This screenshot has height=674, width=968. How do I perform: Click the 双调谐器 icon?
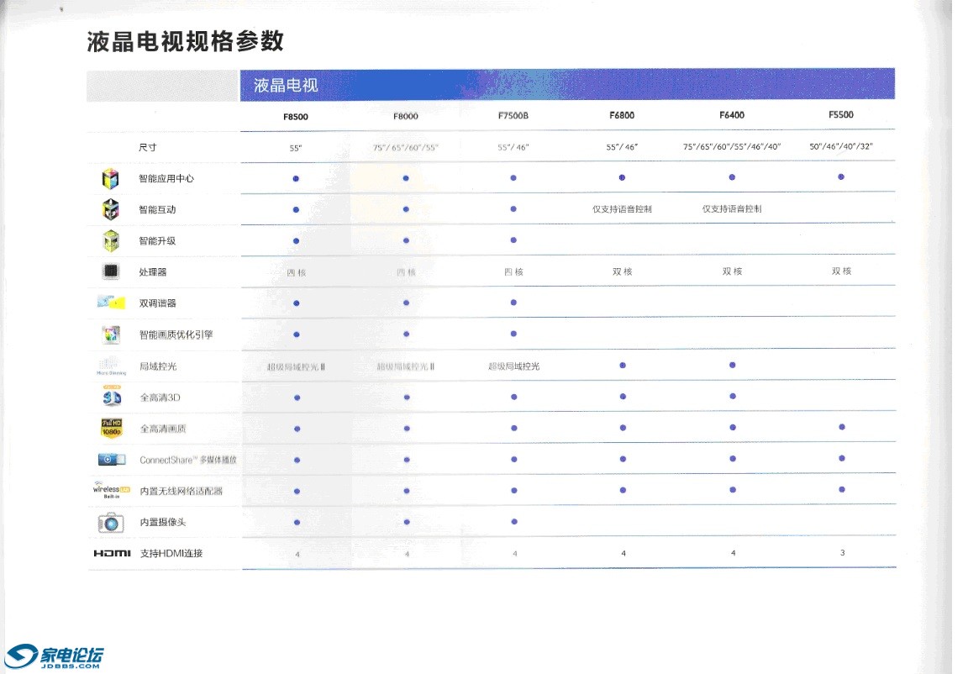pos(111,303)
